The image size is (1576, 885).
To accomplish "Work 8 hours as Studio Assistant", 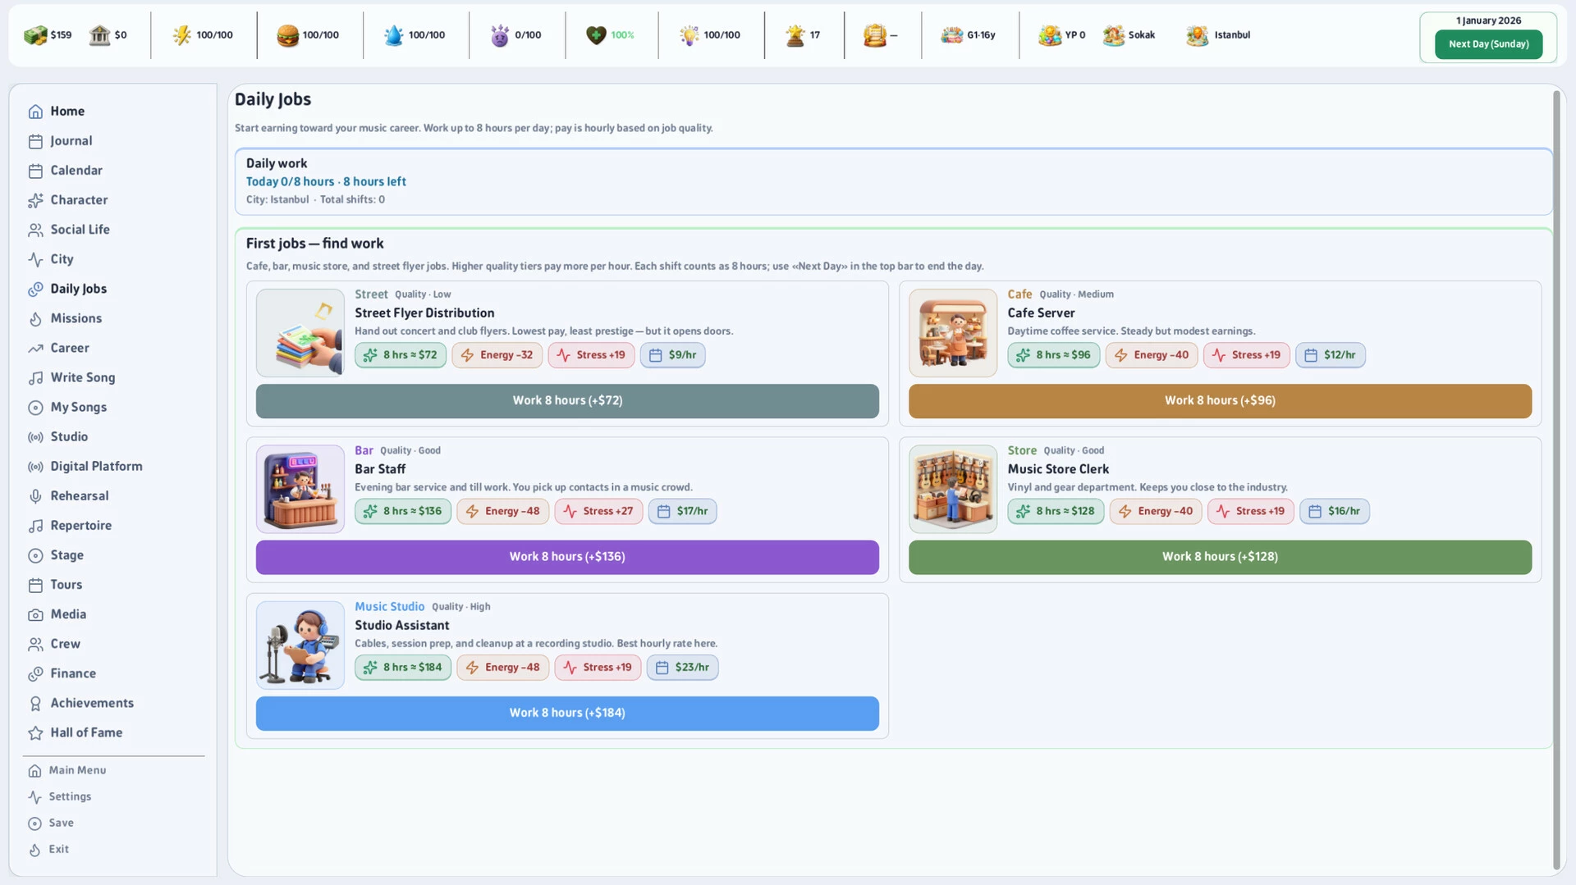I will coord(567,713).
